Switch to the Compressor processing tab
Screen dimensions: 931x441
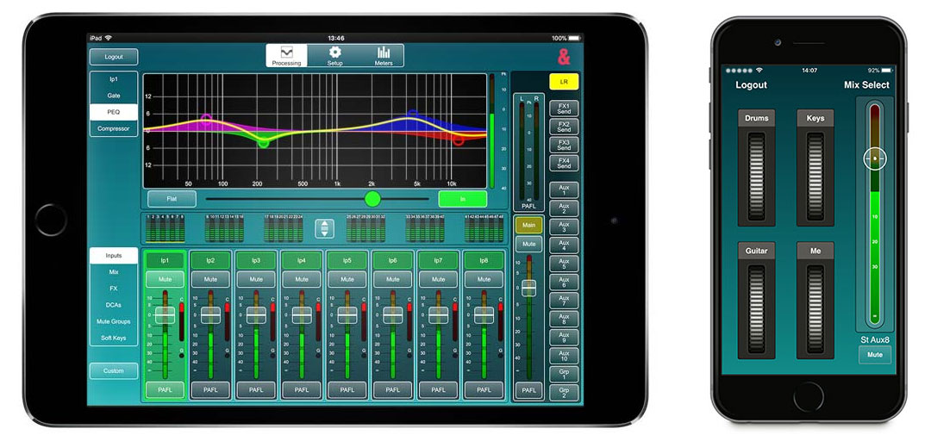pos(113,128)
